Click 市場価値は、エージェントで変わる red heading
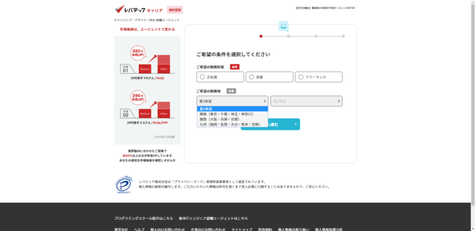 pyautogui.click(x=147, y=30)
